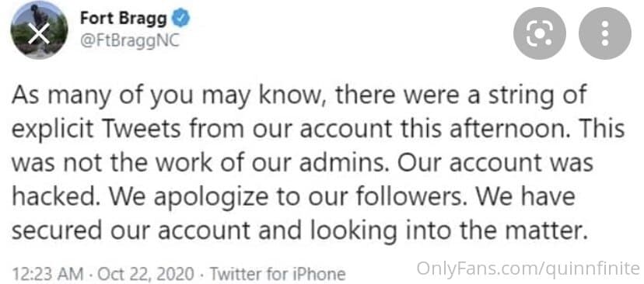This screenshot has height=284, width=644.
Task: Click the 12:23 AM timestamp
Action: [48, 273]
